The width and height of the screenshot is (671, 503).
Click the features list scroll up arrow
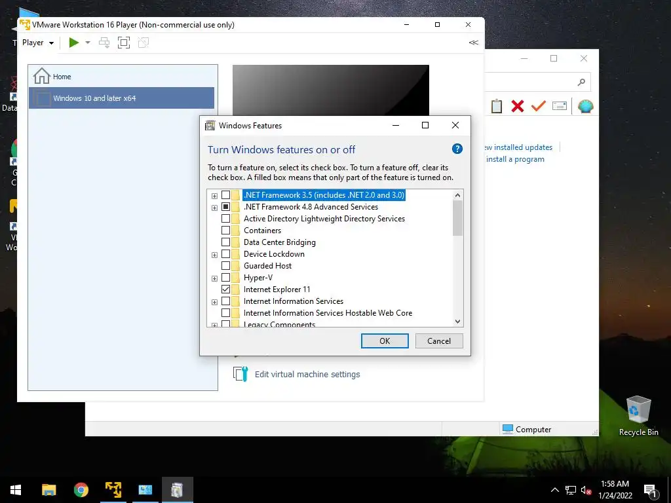[x=457, y=195]
